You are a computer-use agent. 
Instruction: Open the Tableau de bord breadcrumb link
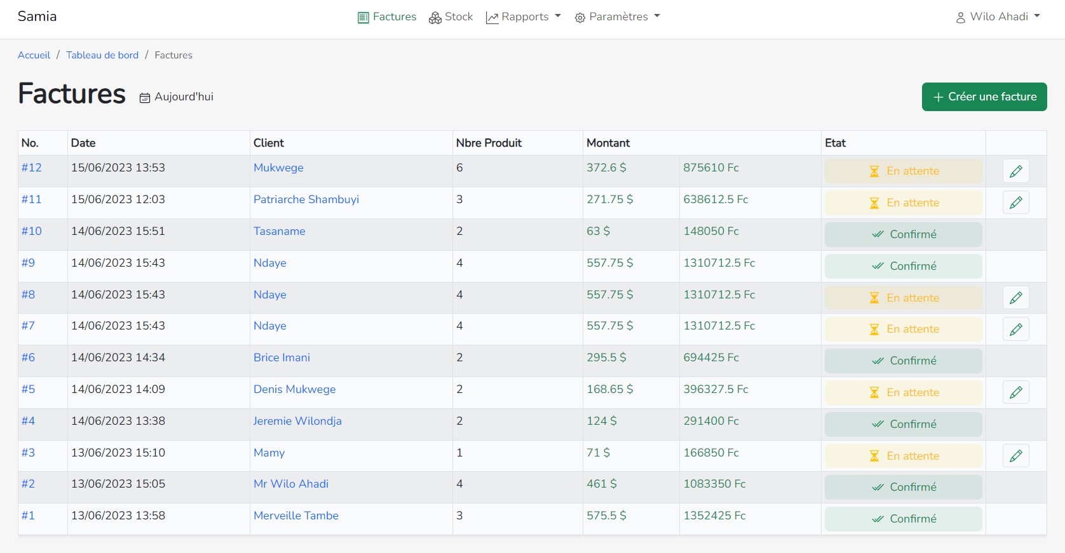(x=102, y=55)
